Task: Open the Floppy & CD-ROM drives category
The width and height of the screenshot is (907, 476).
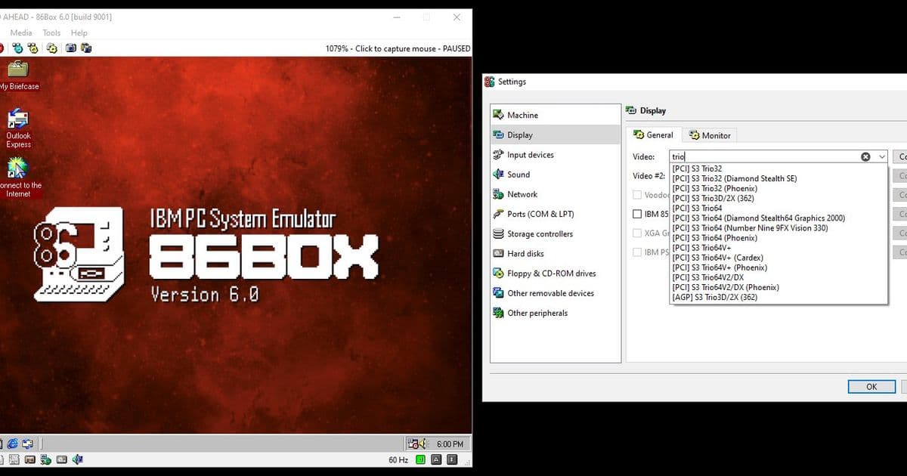Action: click(556, 274)
